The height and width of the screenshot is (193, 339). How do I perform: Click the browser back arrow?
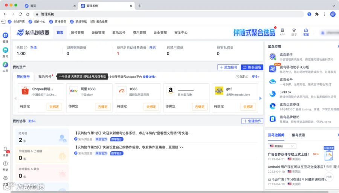(5, 14)
